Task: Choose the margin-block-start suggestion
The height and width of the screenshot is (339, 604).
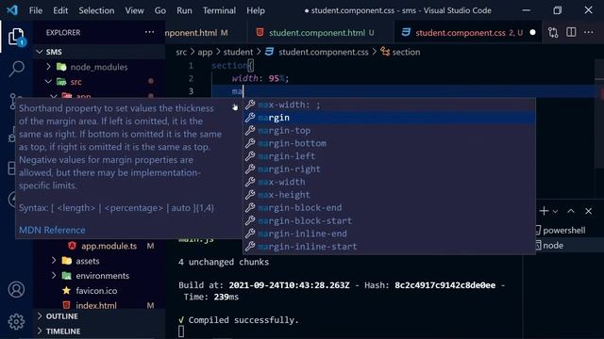Action: point(389,220)
